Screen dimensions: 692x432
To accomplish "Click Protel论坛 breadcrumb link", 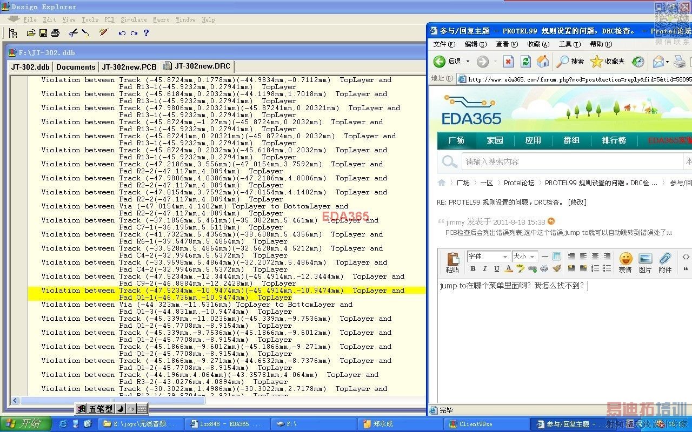I will click(x=519, y=183).
